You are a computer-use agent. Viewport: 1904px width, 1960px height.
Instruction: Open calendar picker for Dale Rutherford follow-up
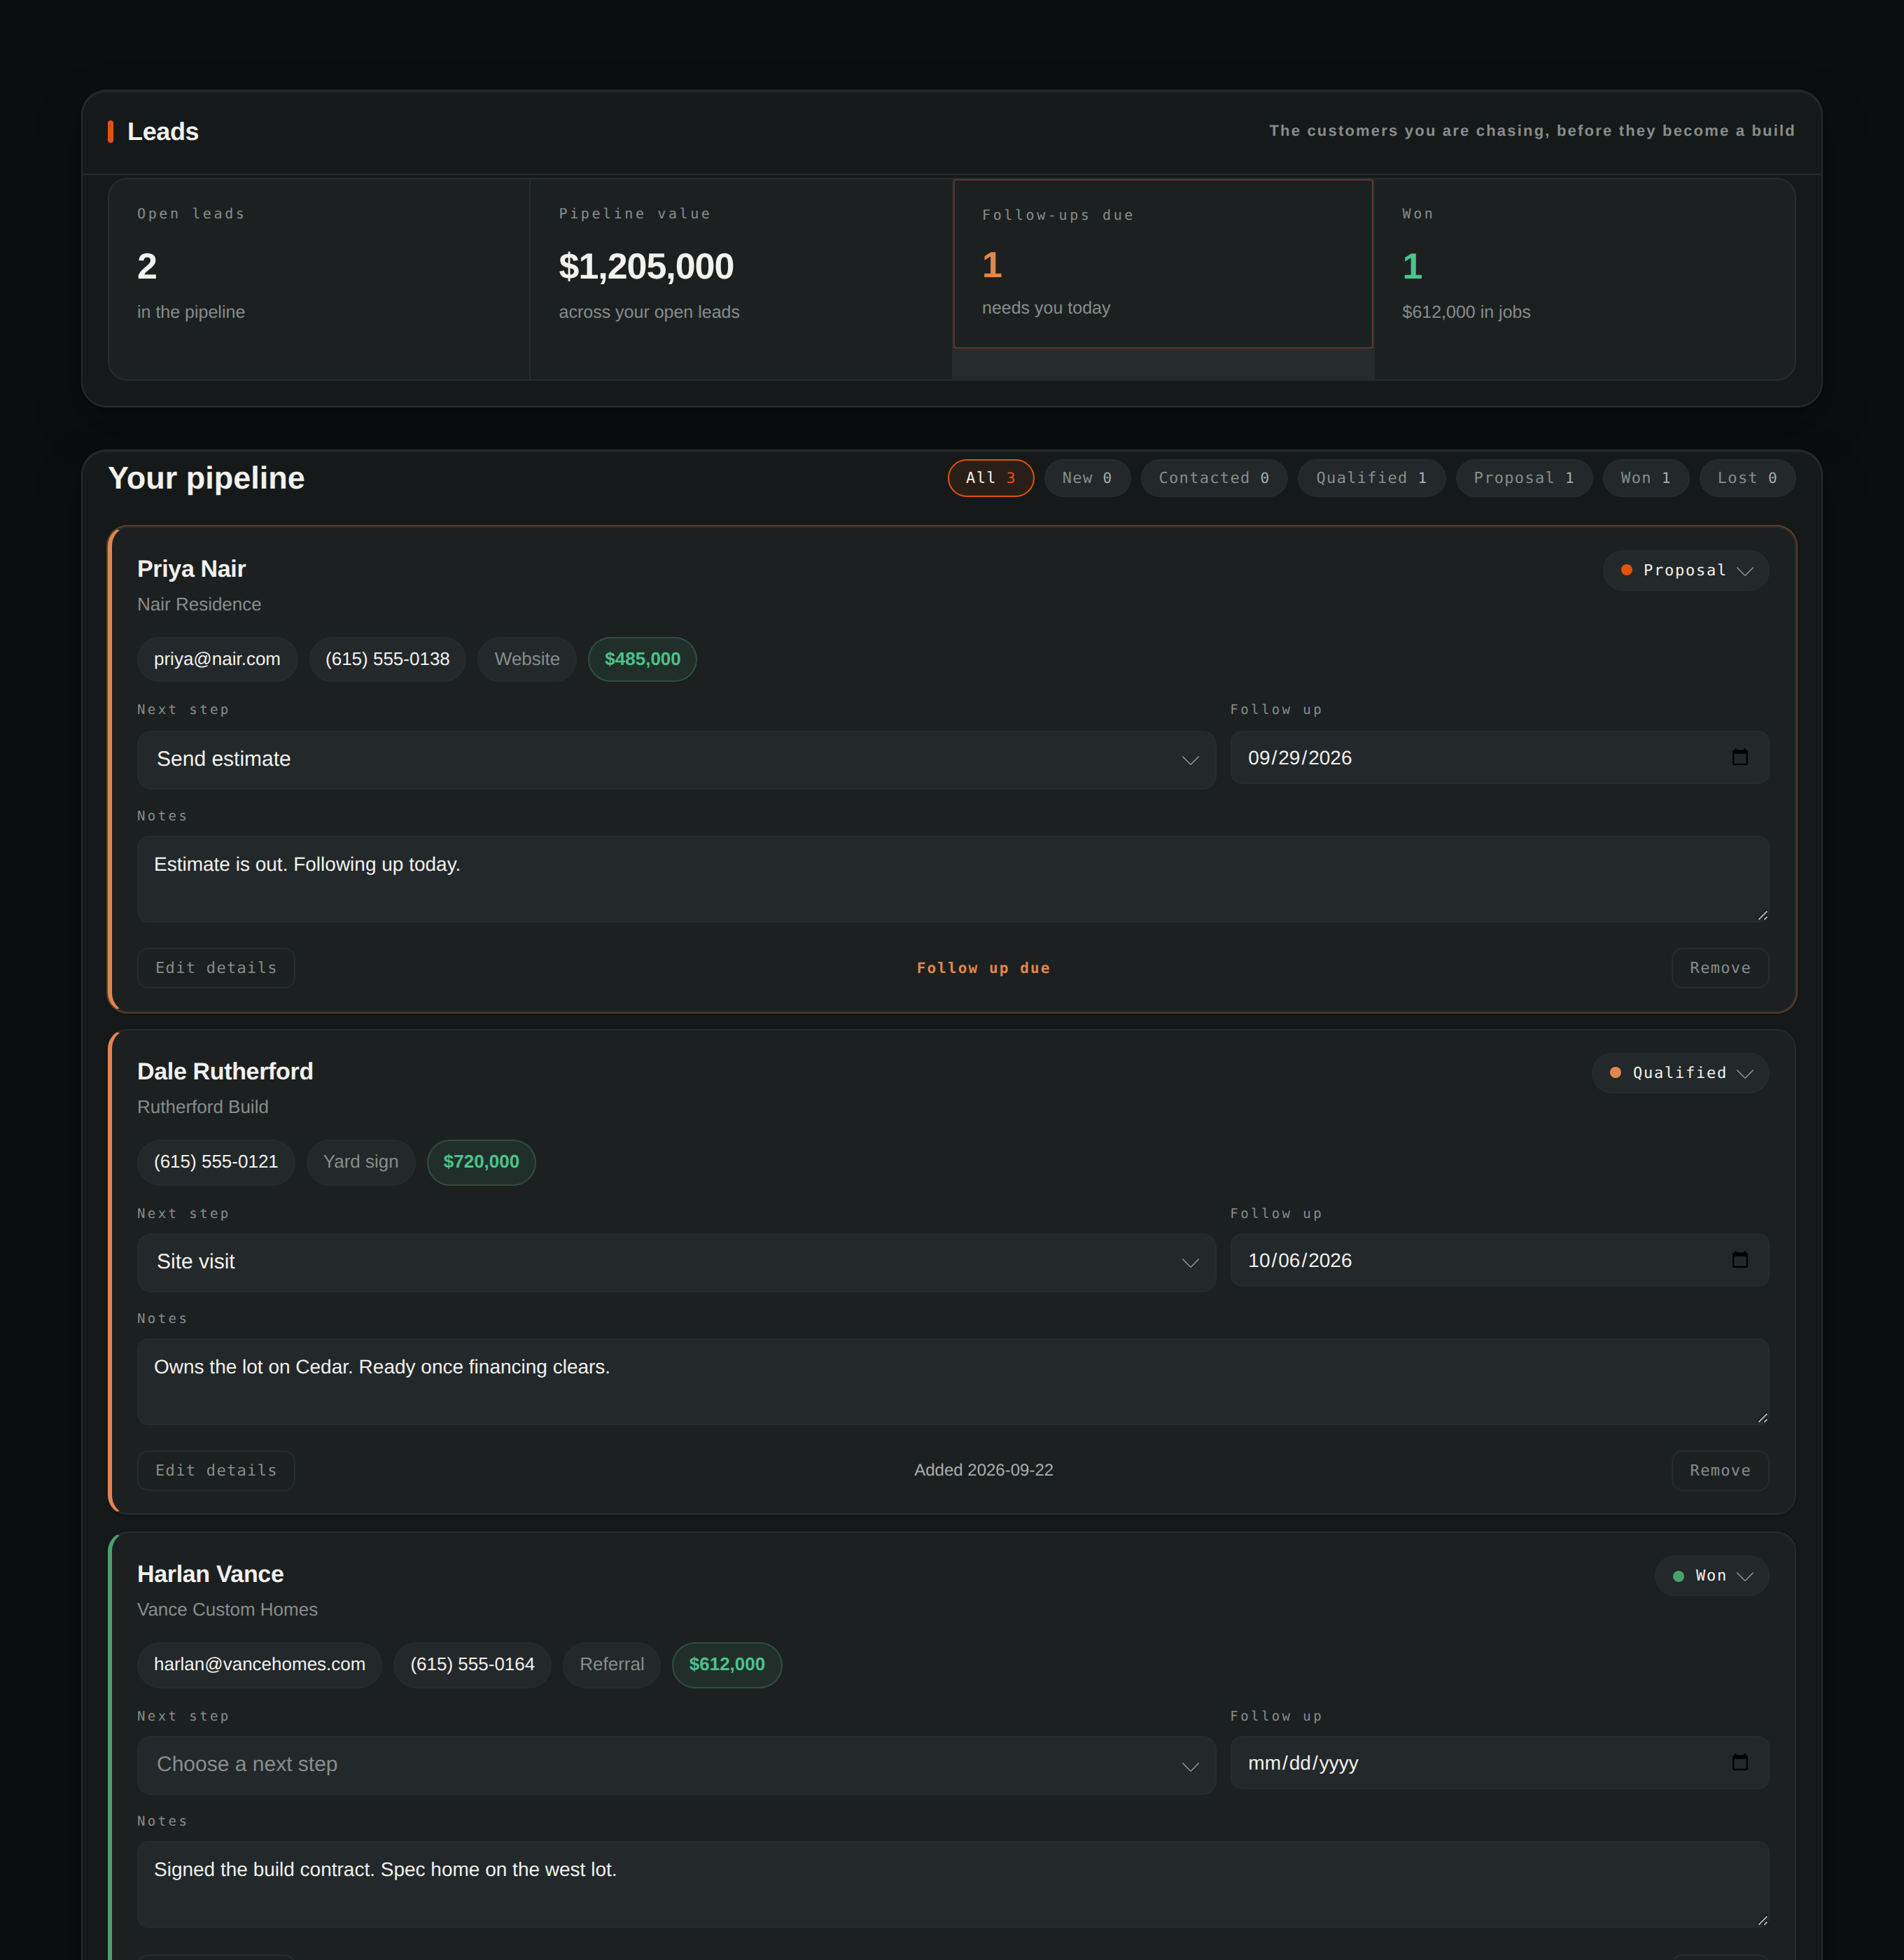coord(1740,1260)
